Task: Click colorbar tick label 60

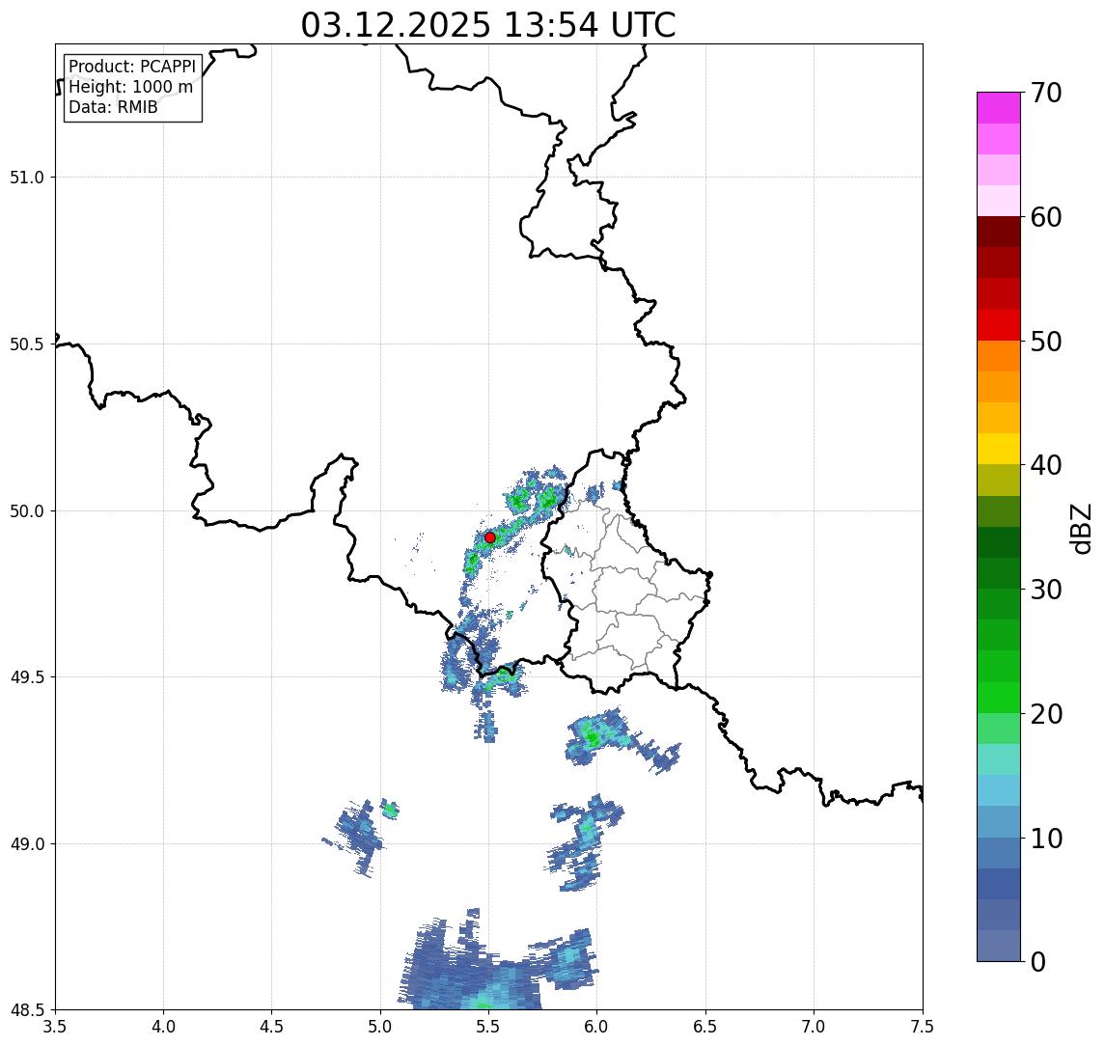Action: (x=1046, y=217)
